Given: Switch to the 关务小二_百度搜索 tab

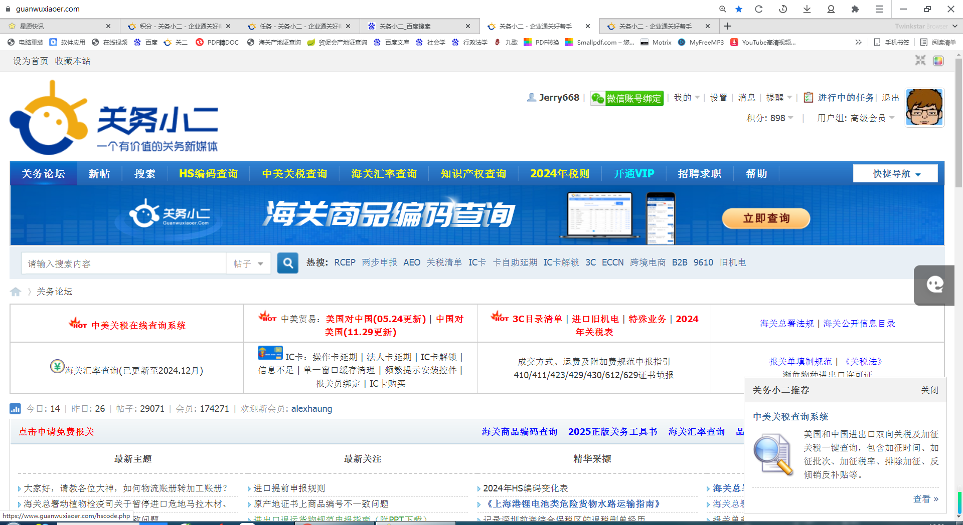Looking at the screenshot, I should pos(420,26).
